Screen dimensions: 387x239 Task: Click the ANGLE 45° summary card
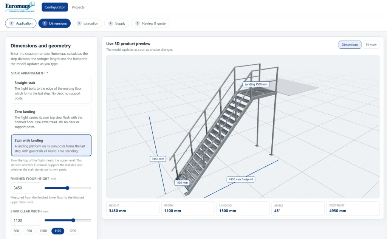point(298,209)
